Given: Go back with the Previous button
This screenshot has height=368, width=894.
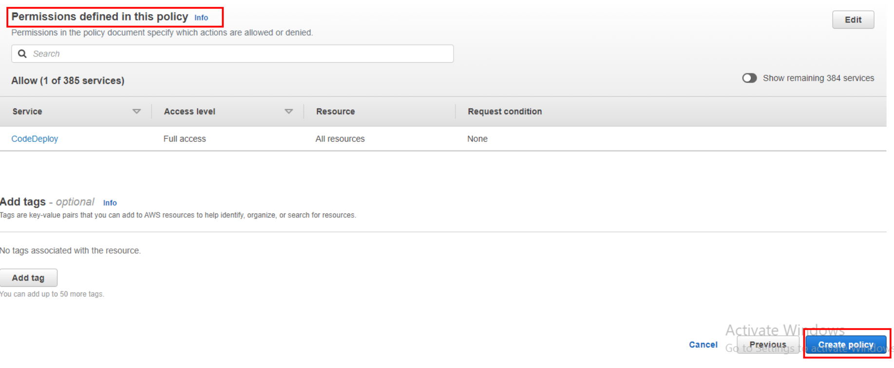Looking at the screenshot, I should tap(767, 345).
